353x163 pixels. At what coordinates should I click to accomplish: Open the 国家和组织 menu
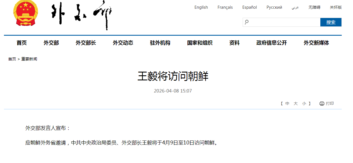pyautogui.click(x=200, y=43)
